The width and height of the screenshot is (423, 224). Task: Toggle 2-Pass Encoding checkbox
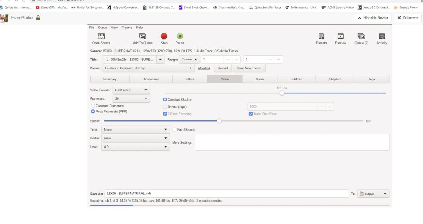coord(165,114)
